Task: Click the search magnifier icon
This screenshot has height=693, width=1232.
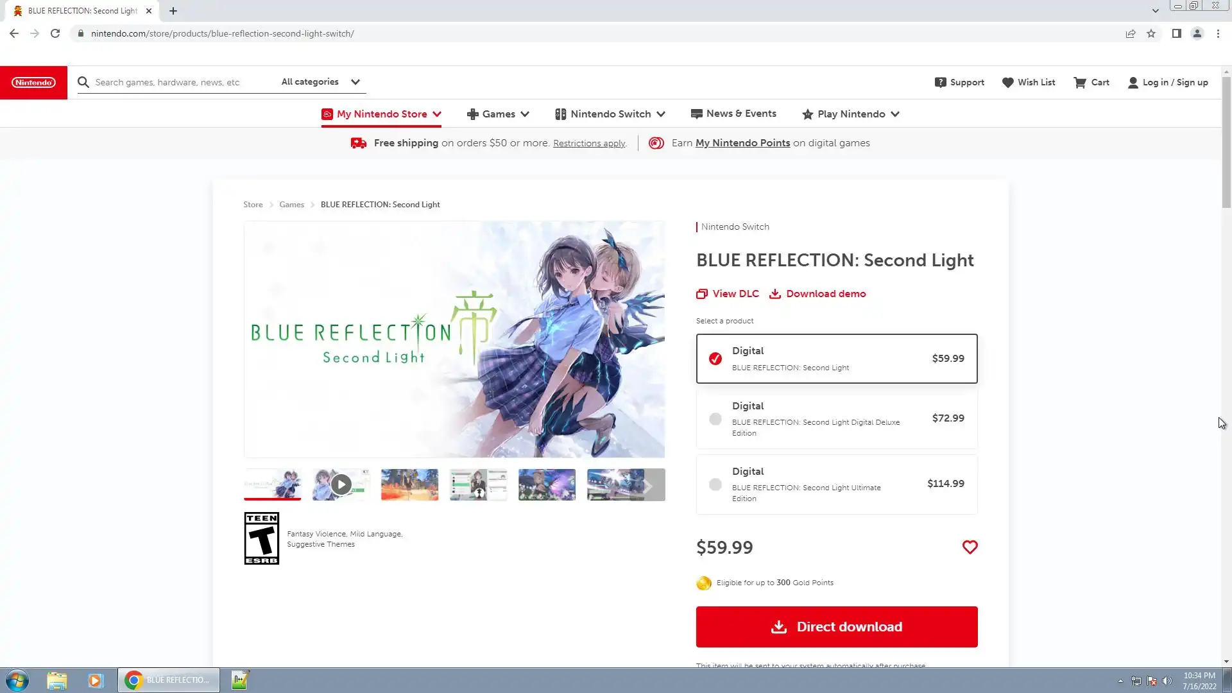Action: (83, 82)
